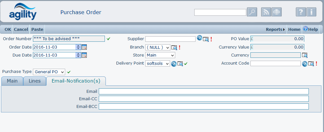Switch to the Lines tab
Viewport: 324px width, 132px height.
pyautogui.click(x=35, y=81)
